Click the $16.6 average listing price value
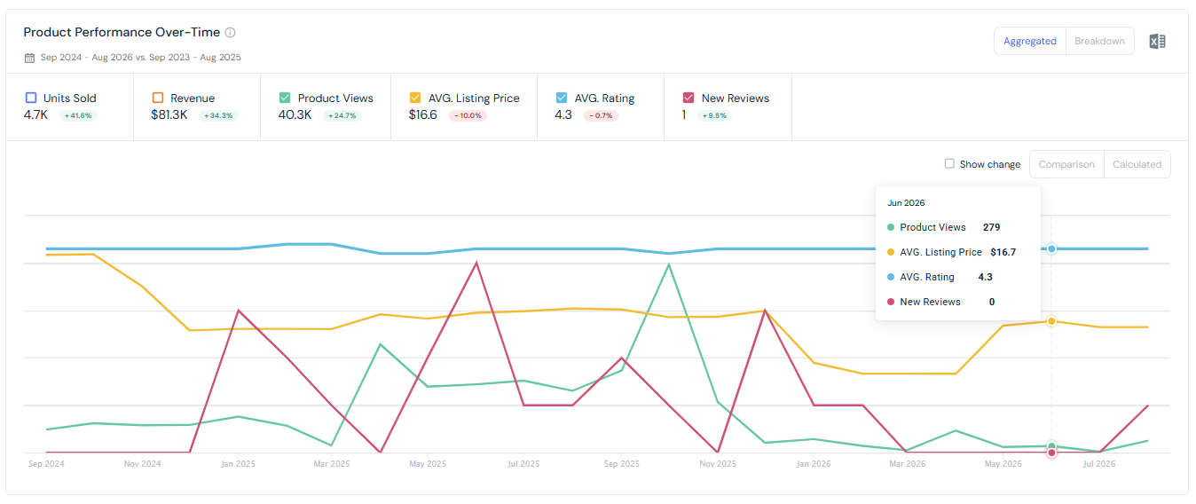The width and height of the screenshot is (1196, 504). click(423, 114)
